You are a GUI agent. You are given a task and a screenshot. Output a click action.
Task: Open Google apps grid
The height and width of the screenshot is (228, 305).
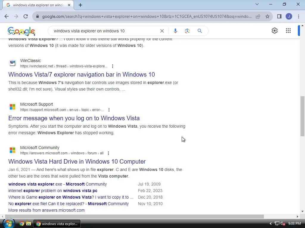[288, 31]
